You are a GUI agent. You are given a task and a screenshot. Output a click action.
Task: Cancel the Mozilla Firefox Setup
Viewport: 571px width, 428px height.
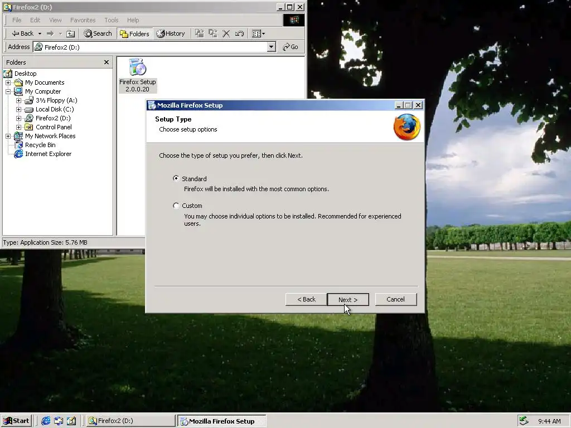(395, 299)
